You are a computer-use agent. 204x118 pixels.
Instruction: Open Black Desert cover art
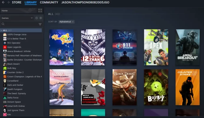pyautogui.click(x=124, y=87)
